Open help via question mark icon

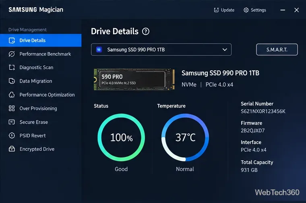tap(146, 31)
